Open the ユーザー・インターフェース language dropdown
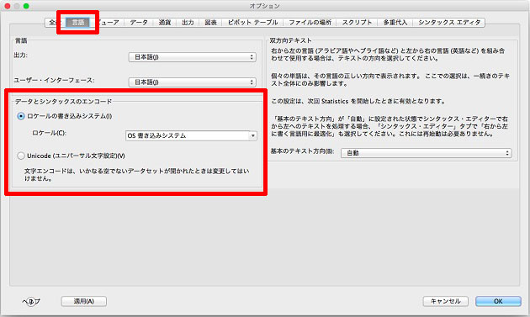Viewport: 530px width, 317px height. point(192,82)
